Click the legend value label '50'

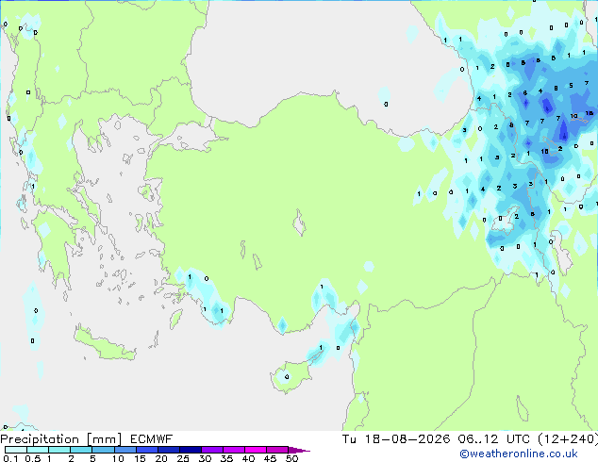click(291, 458)
